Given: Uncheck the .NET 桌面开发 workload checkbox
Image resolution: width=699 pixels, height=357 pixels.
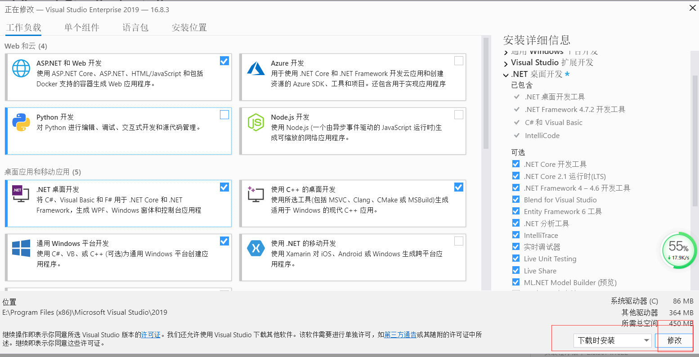Looking at the screenshot, I should [224, 187].
